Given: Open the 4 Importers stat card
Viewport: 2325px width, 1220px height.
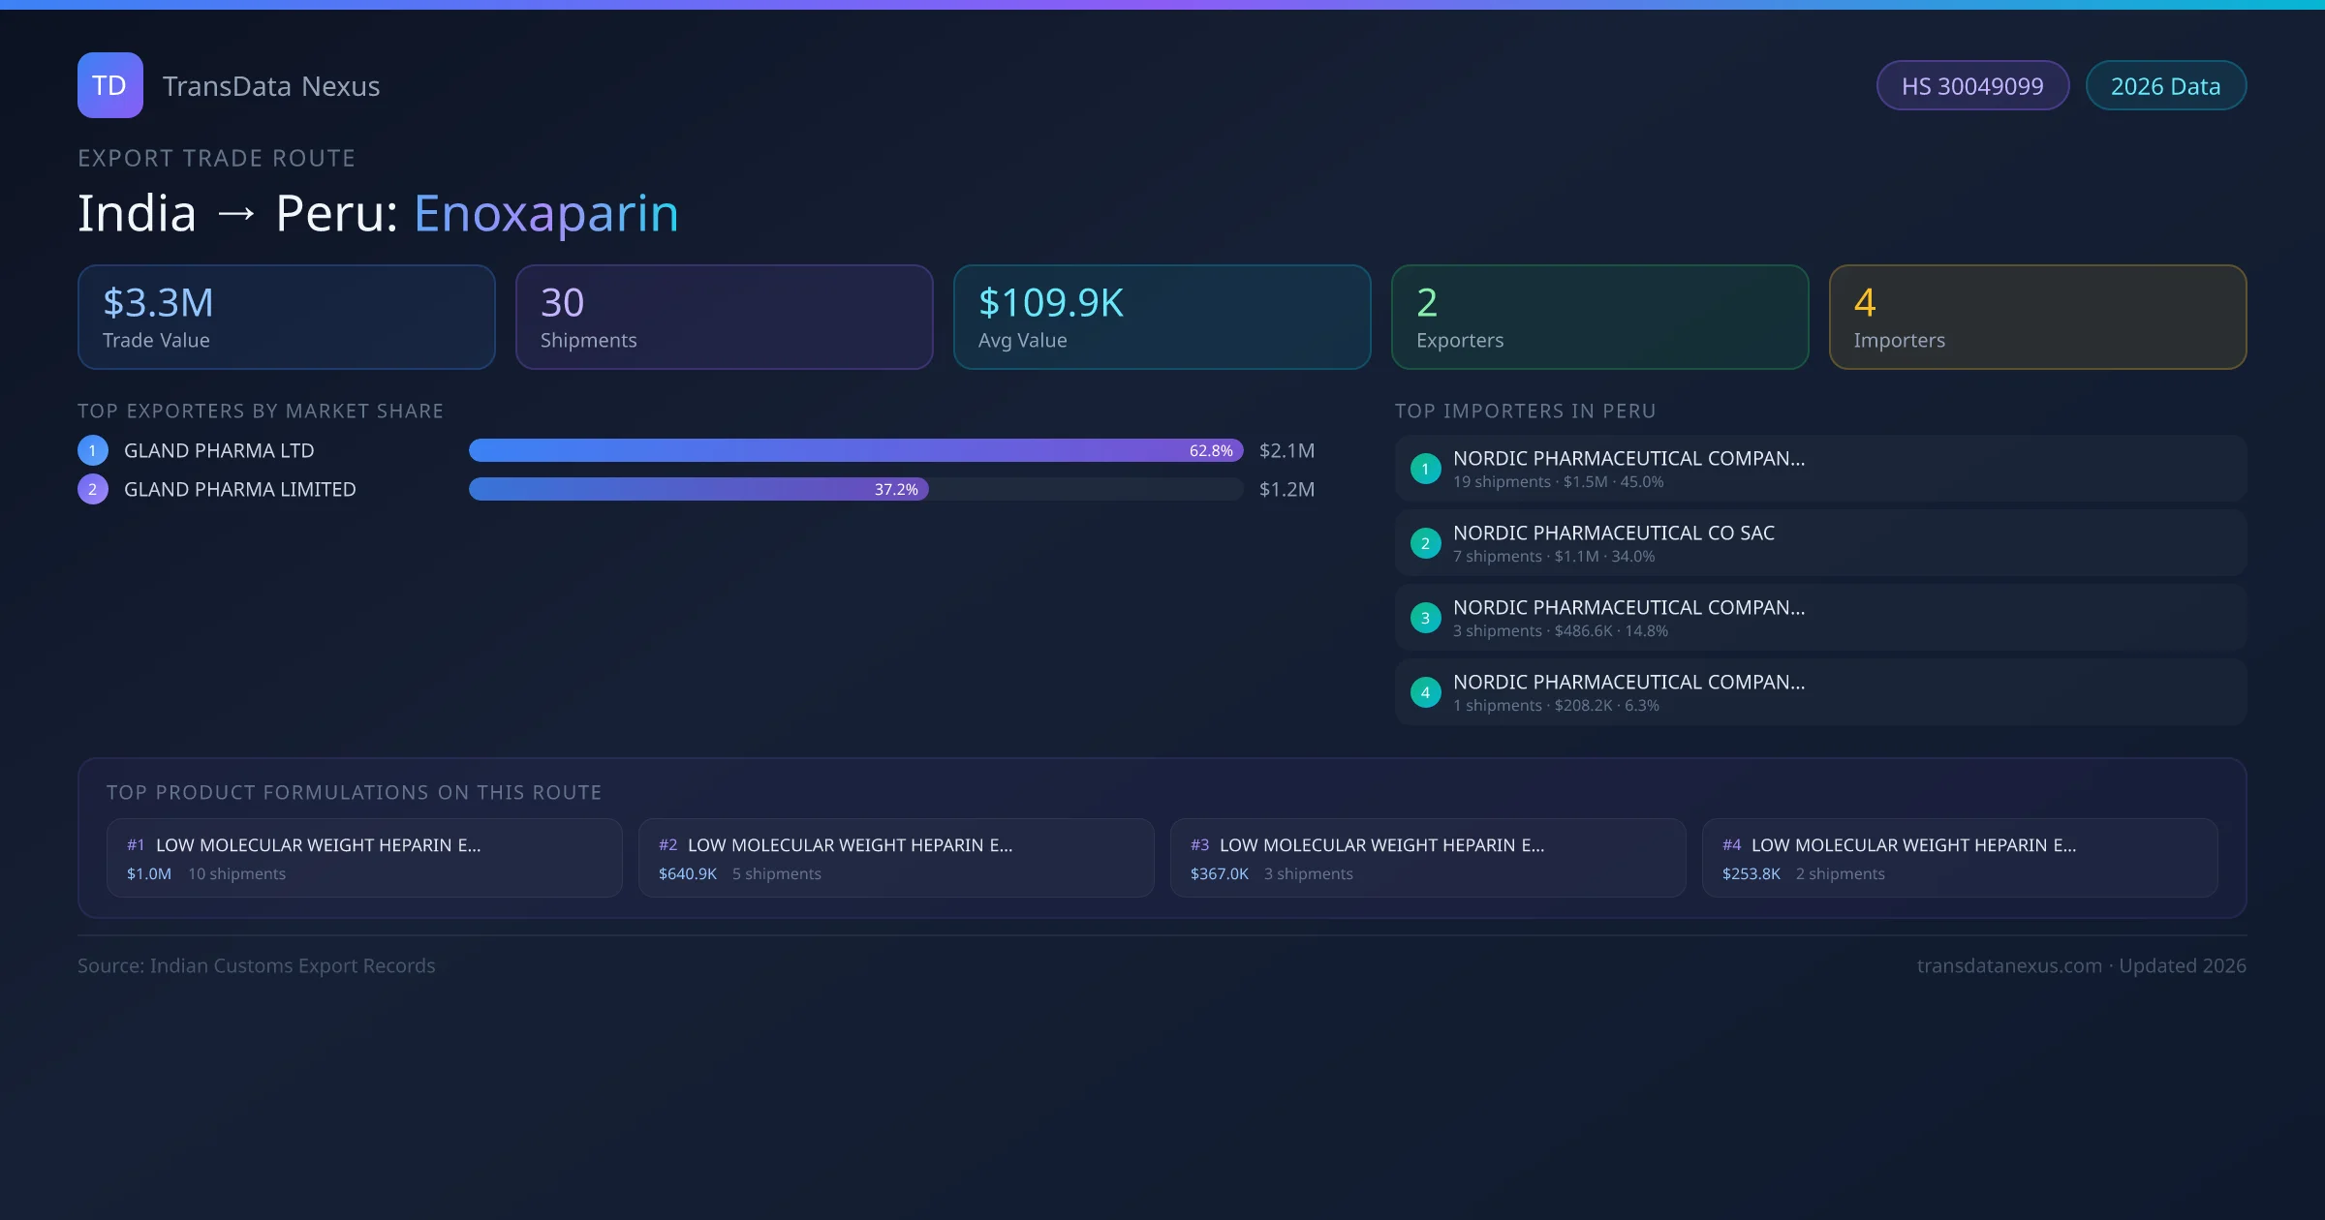Looking at the screenshot, I should point(2037,318).
